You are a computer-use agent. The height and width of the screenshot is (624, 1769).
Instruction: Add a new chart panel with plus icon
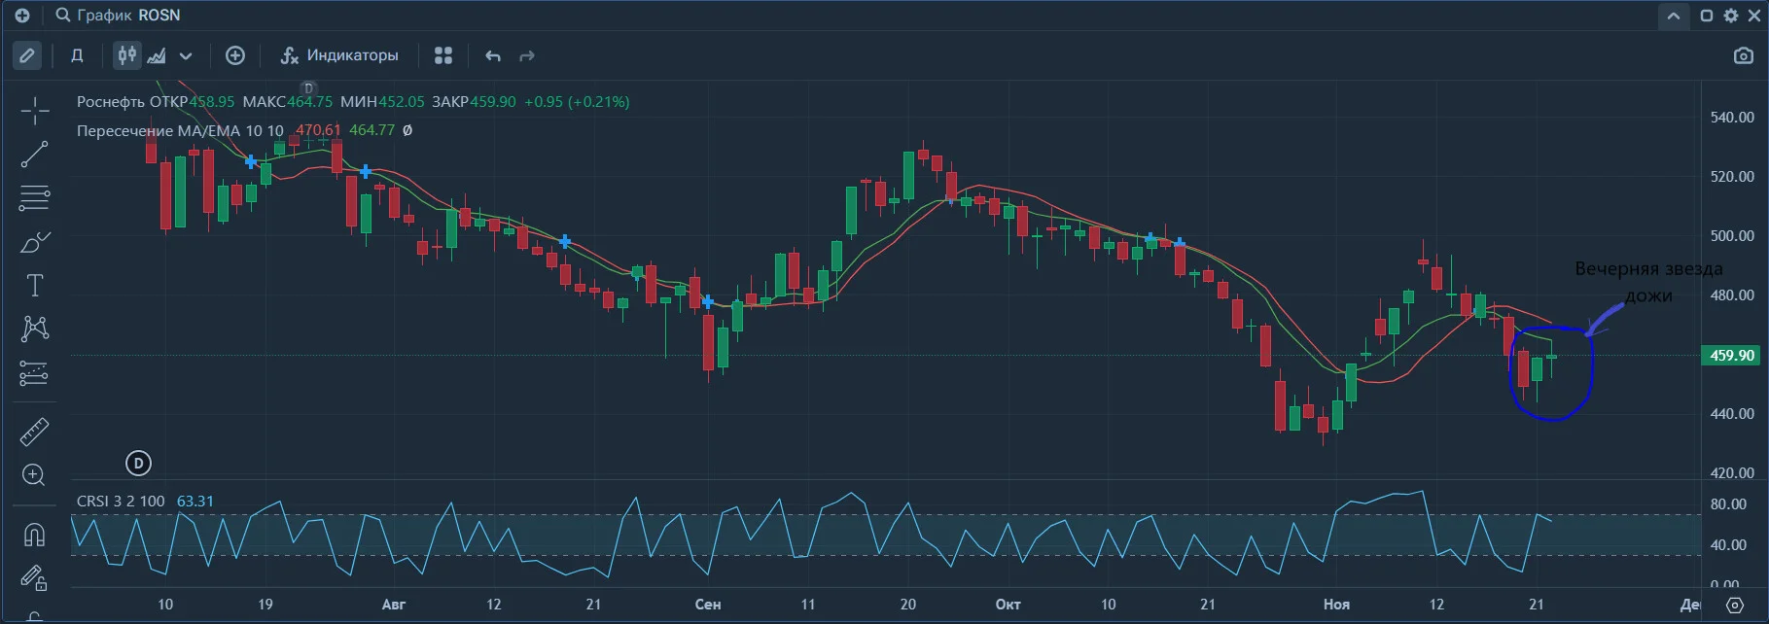[22, 16]
